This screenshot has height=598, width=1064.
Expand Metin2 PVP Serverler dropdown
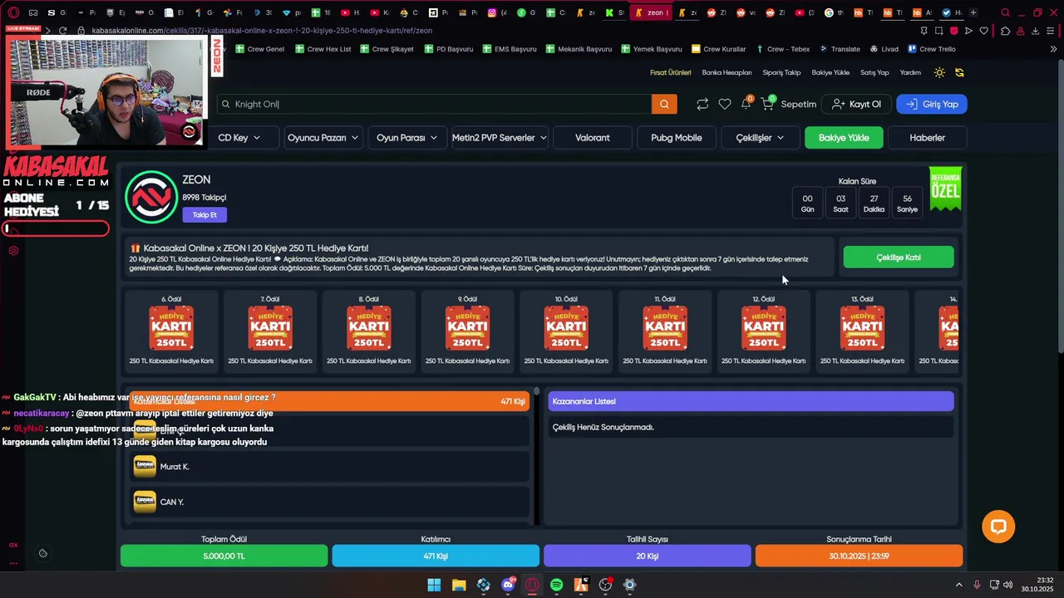500,138
